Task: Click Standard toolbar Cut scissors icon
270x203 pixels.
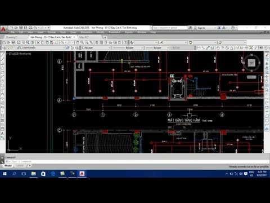Action: [x=38, y=42]
